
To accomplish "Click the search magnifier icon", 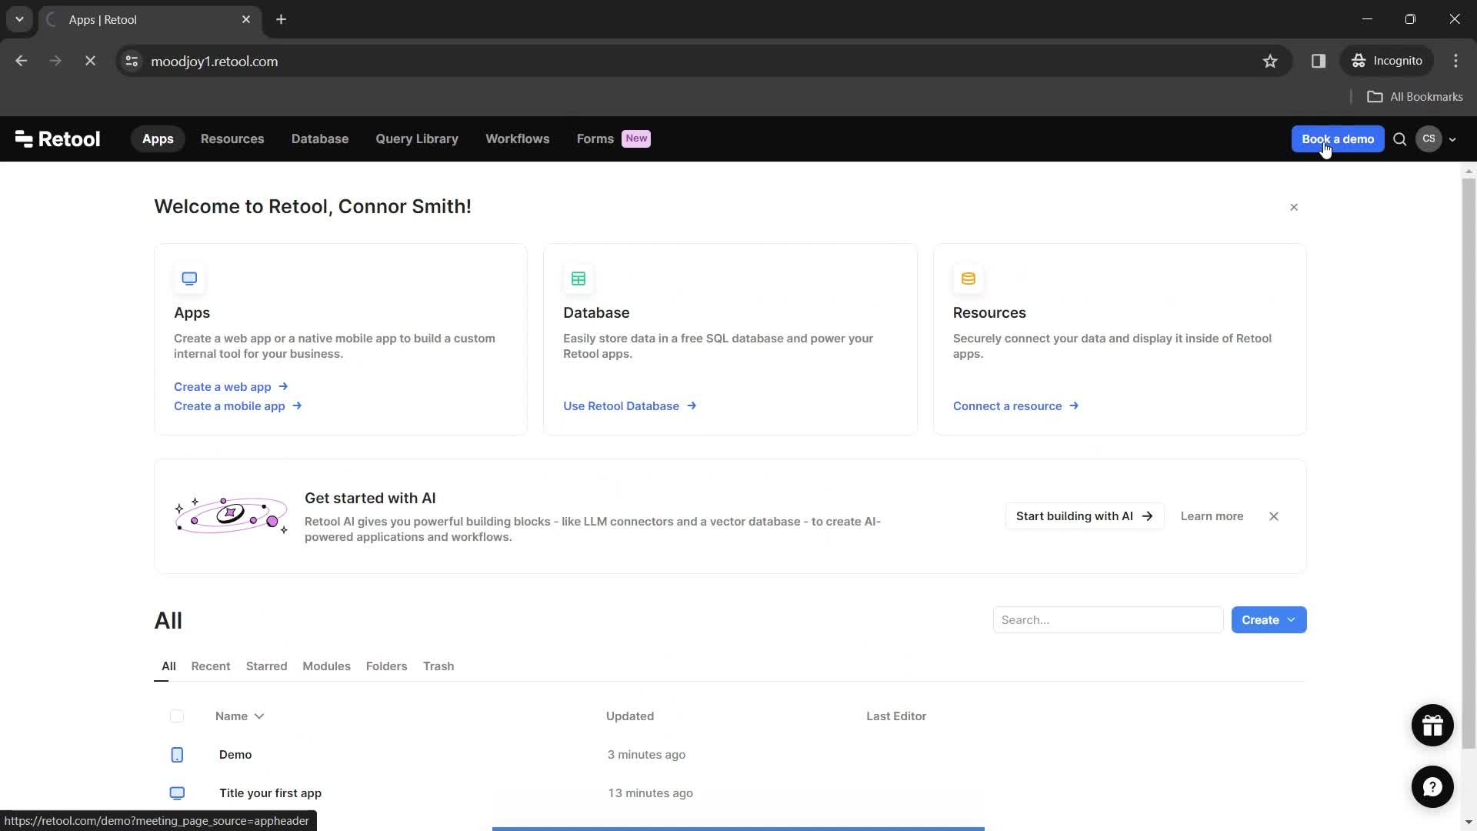I will [x=1401, y=139].
